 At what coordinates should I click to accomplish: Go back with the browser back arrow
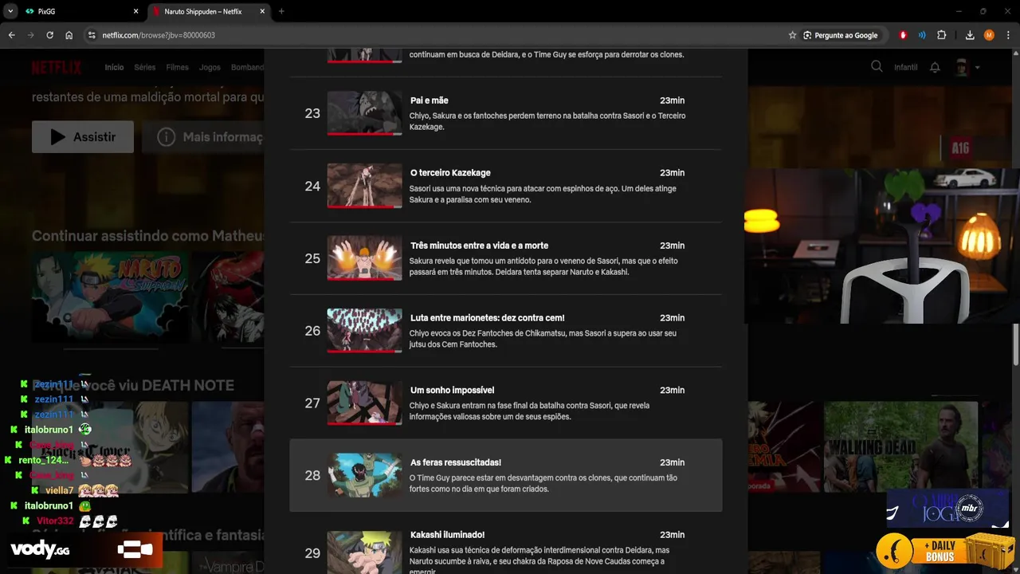pos(12,35)
